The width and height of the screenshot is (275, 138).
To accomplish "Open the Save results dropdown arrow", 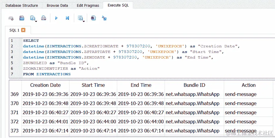I will coord(84,21).
